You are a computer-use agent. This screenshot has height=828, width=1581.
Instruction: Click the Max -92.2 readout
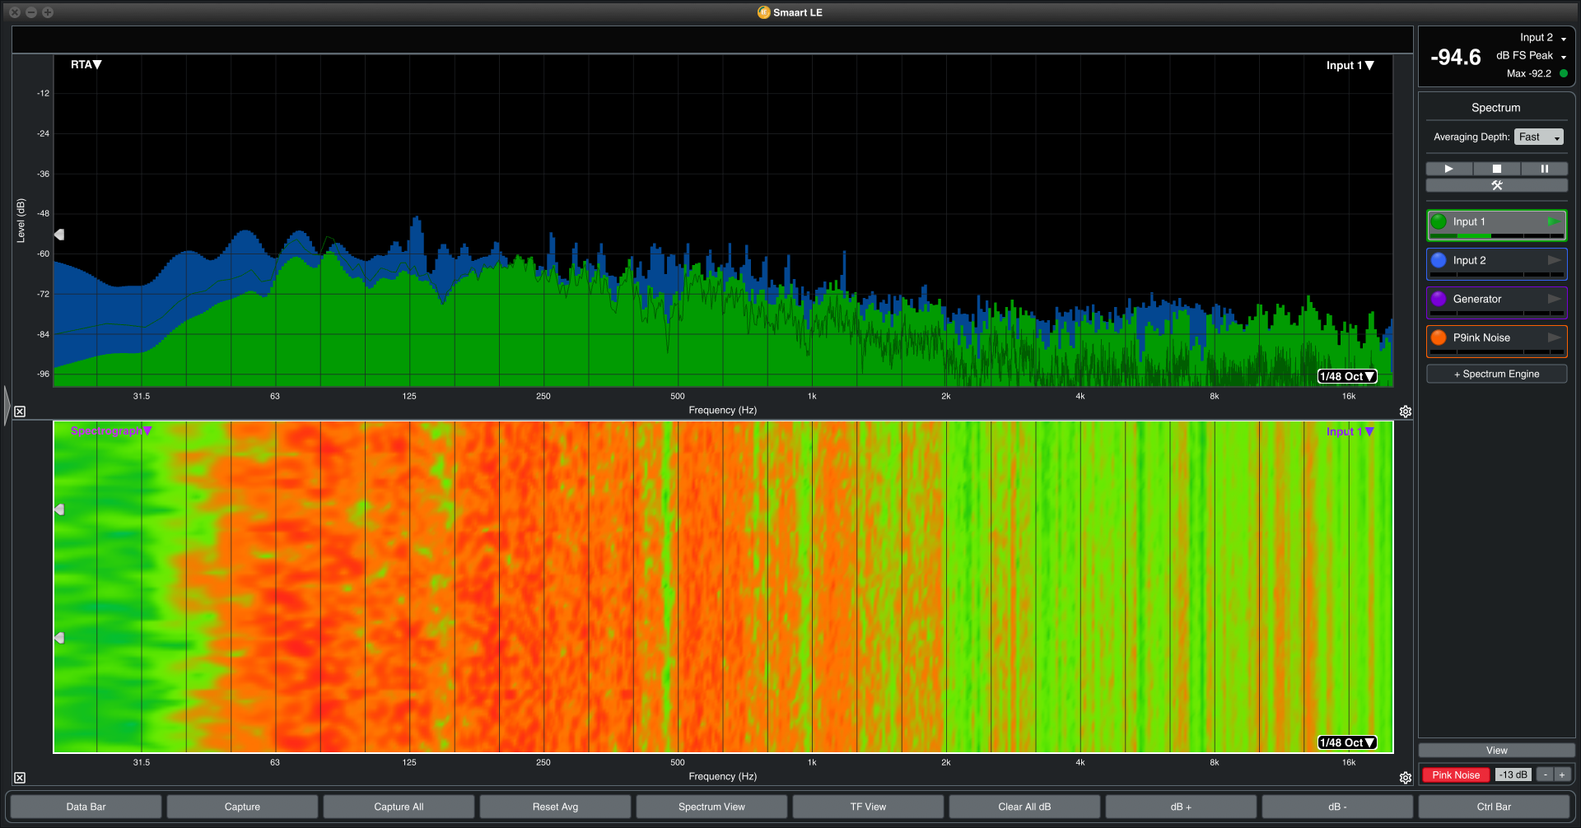coord(1529,73)
